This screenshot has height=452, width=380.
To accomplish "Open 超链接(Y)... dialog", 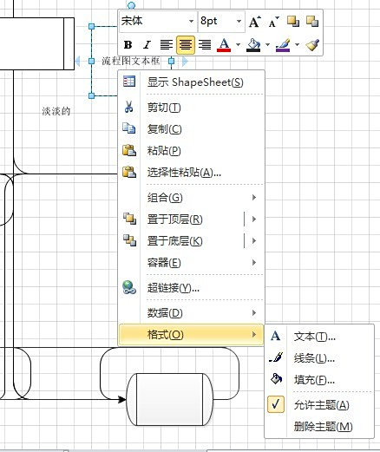I will [x=191, y=288].
